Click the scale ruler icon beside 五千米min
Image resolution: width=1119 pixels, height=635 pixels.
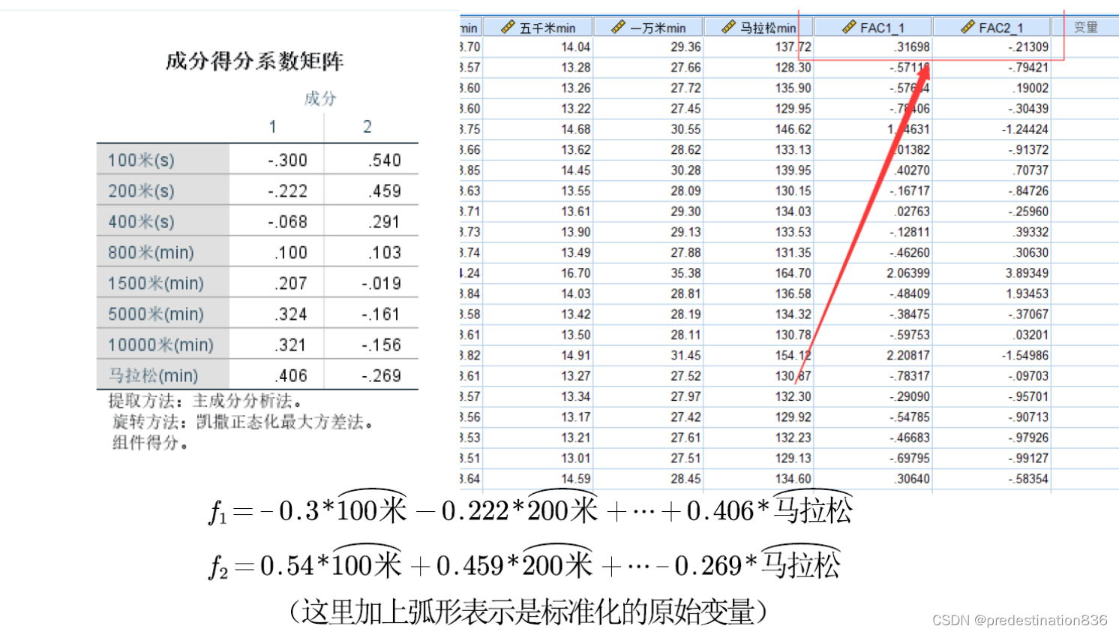508,28
